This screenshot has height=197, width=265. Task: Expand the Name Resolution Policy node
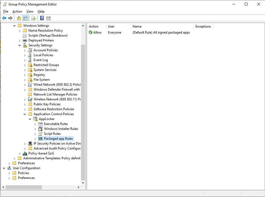click(x=20, y=31)
